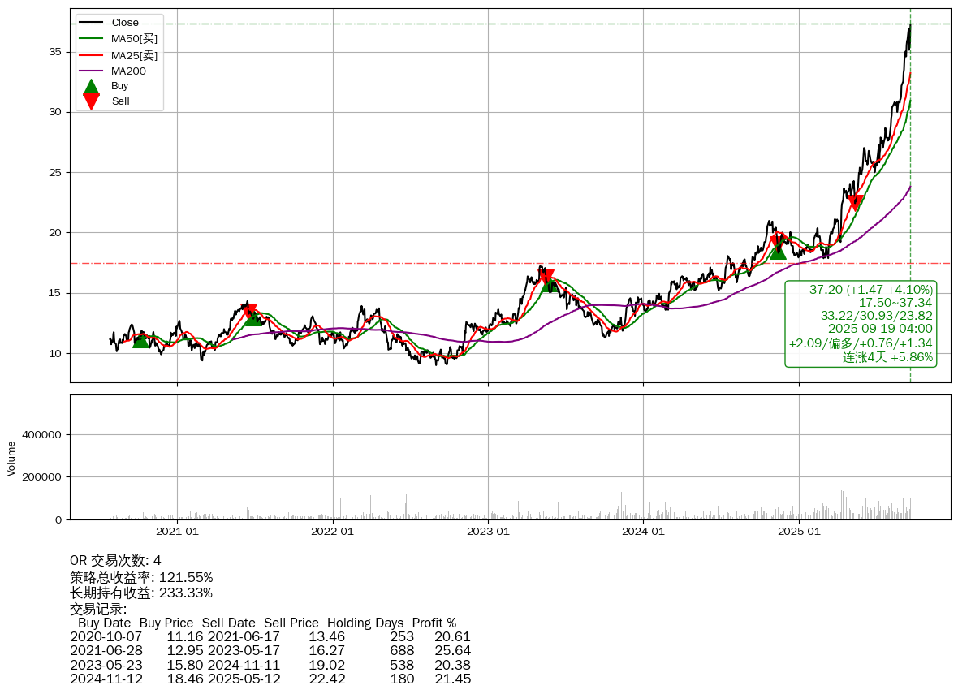
Task: Click the 37.20 (+1.47 +4.10%) price text
Action: 870,290
